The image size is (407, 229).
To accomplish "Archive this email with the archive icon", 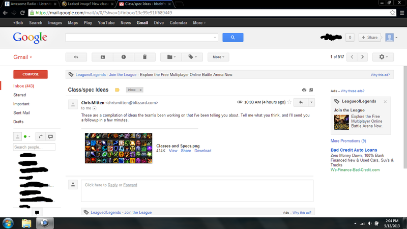I will pyautogui.click(x=103, y=57).
